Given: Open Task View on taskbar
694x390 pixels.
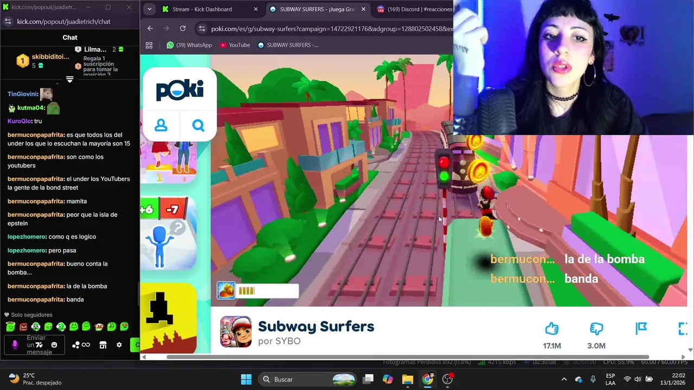Looking at the screenshot, I should point(368,379).
